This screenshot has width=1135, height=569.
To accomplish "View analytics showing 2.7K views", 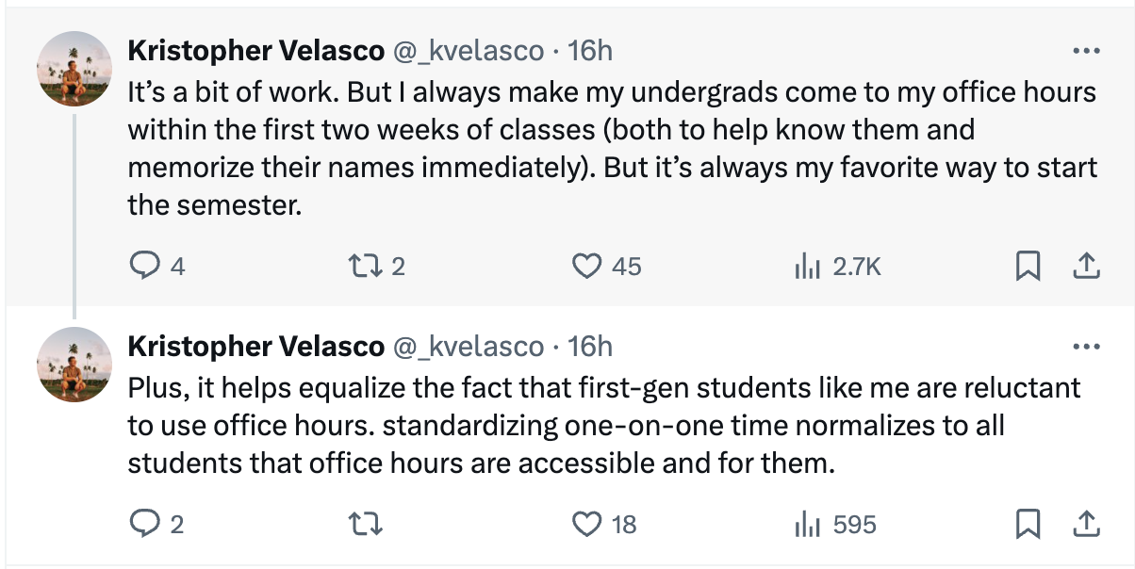I will pos(808,268).
